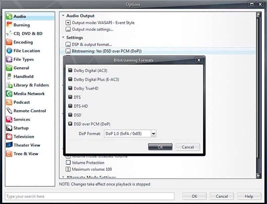Image resolution: width=267 pixels, height=204 pixels.
Task: Select the Audio category
Action: tap(30, 16)
